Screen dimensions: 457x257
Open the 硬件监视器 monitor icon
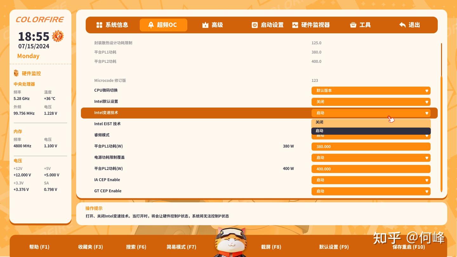tap(295, 24)
